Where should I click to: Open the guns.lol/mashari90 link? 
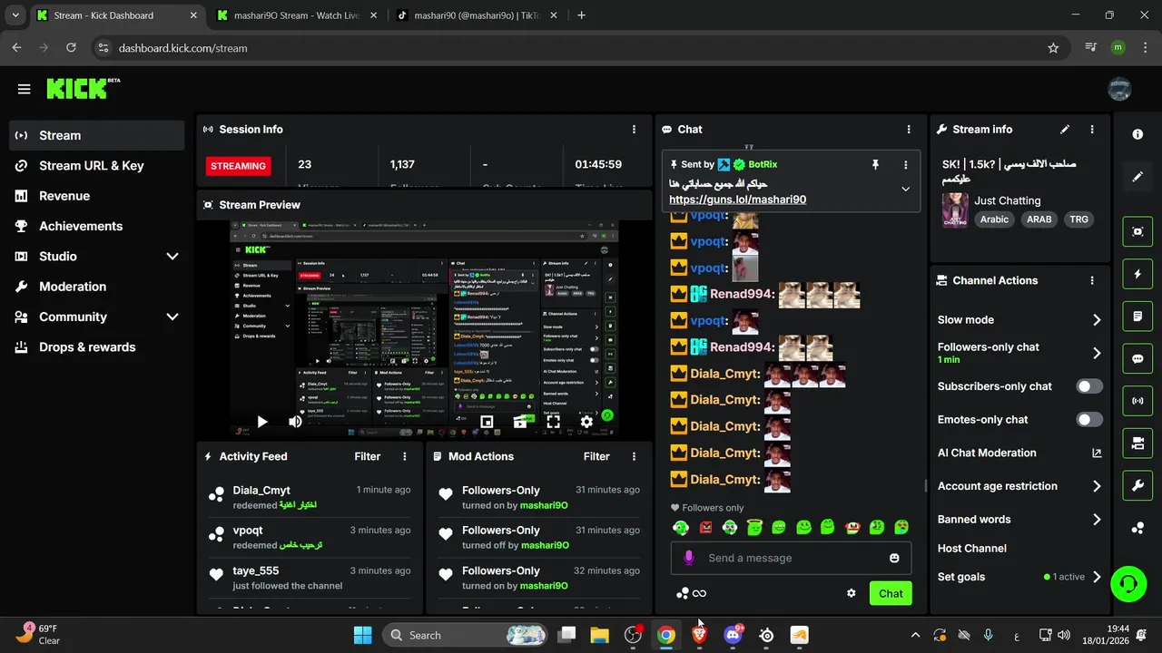[x=737, y=200]
